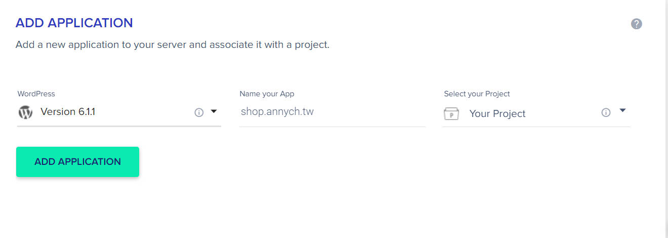Click the info icon beside Your Project

[606, 112]
